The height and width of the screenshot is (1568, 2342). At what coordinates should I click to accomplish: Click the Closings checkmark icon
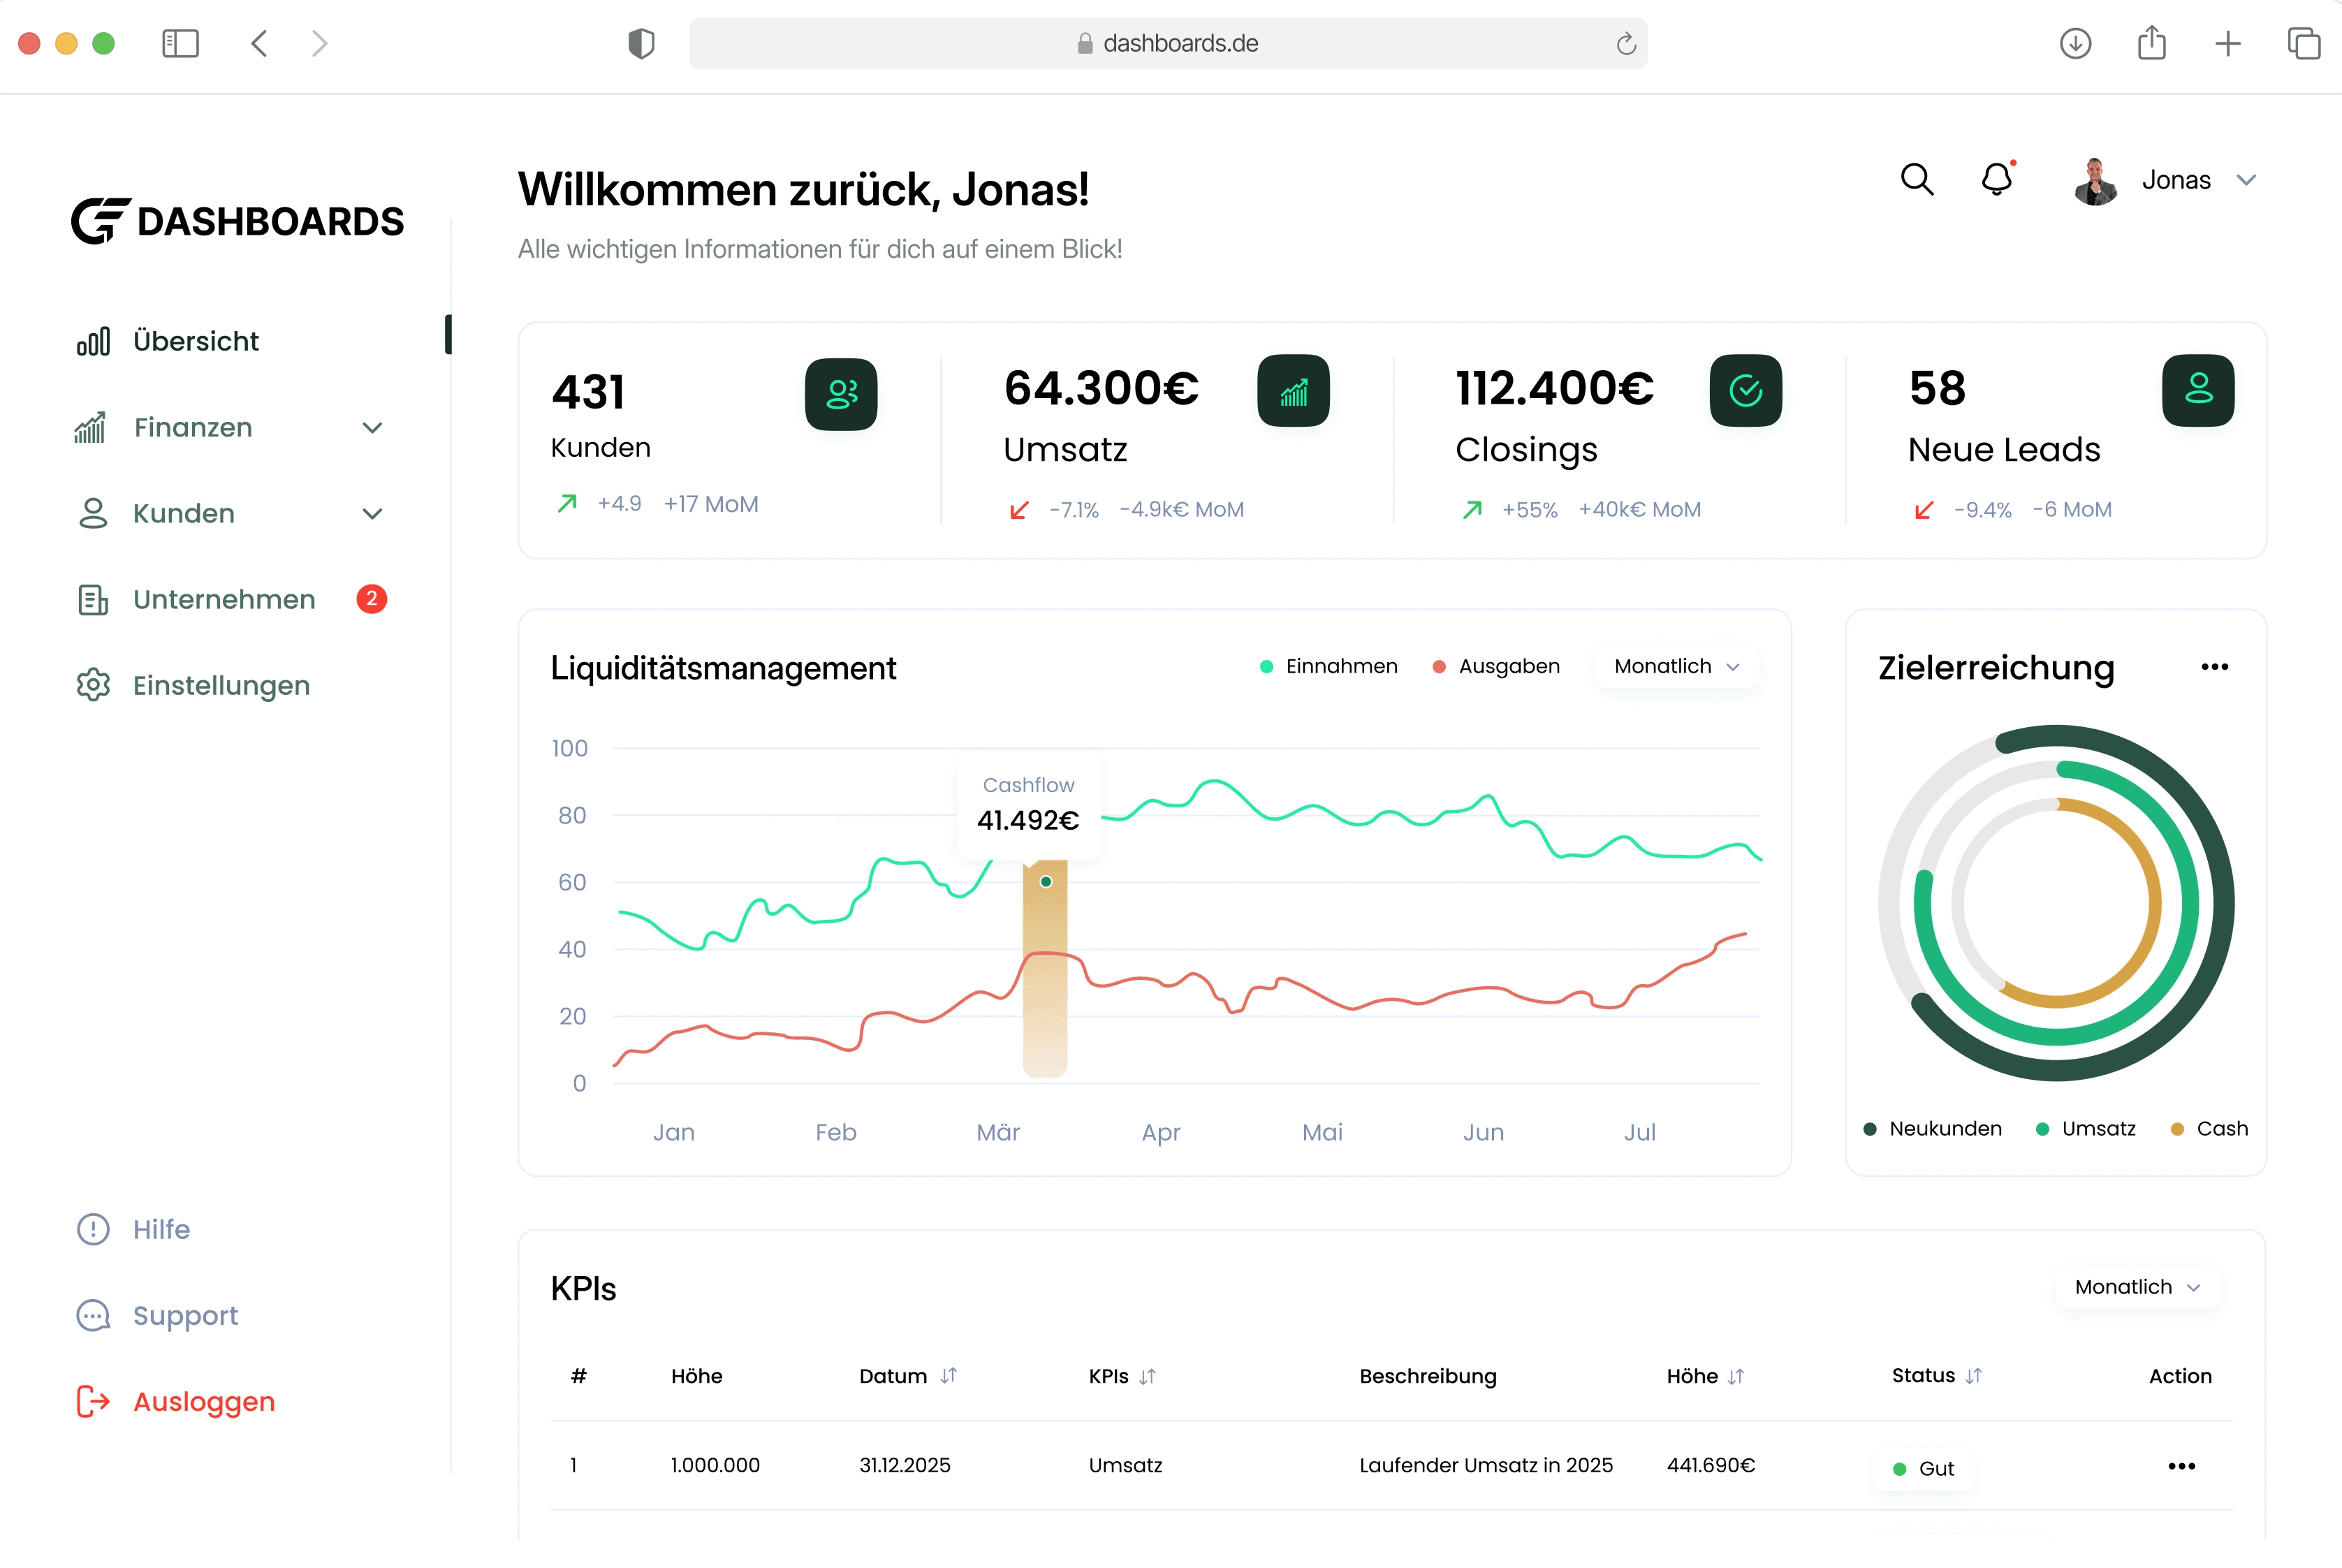point(1745,391)
